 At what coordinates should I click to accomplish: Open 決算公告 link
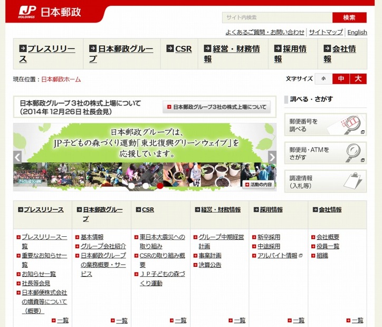click(210, 265)
